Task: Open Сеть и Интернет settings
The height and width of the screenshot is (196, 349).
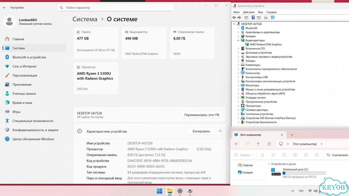Action: point(34,66)
